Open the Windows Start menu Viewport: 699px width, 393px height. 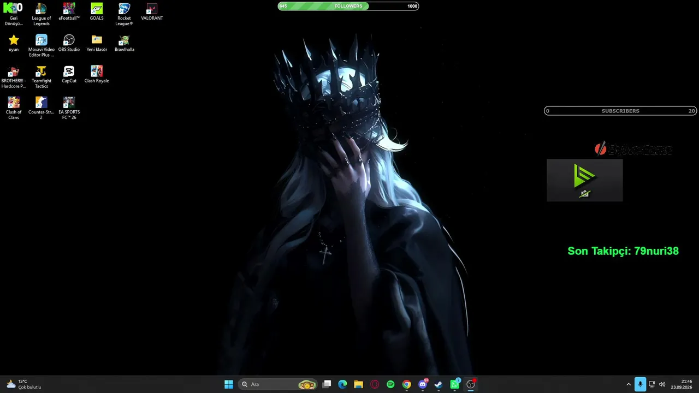tap(229, 384)
